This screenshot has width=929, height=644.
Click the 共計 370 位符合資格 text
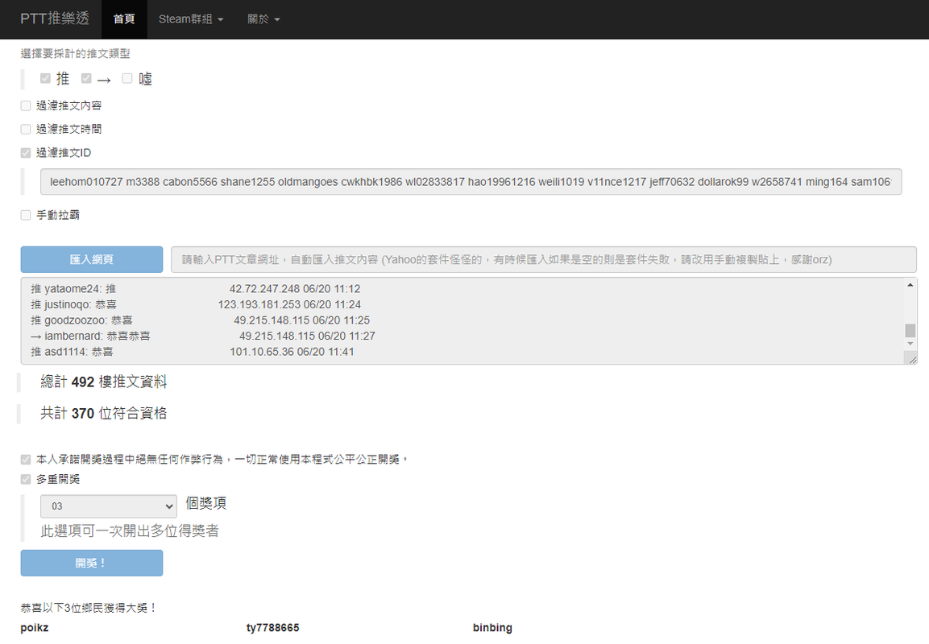point(104,413)
